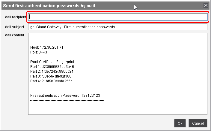The width and height of the screenshot is (211, 131).
Task: Close the dialog with the X icon
Action: (206, 5)
